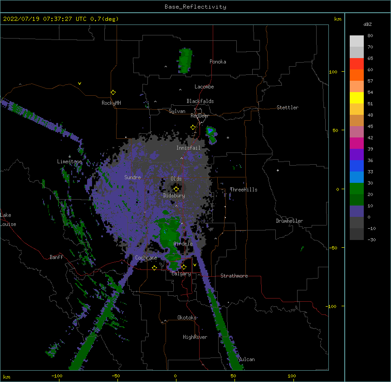Viewport: 391px width, 382px height.
Task: Click the Sylvan label
Action: pos(177,111)
